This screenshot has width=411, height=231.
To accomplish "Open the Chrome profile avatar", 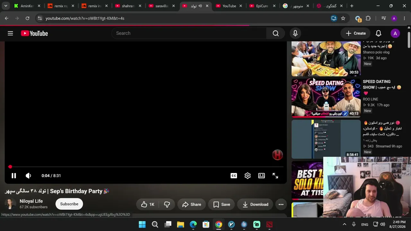I will click(394, 18).
